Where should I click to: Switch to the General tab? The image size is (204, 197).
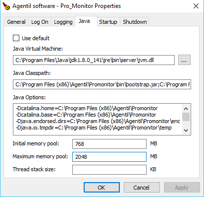(x=16, y=22)
